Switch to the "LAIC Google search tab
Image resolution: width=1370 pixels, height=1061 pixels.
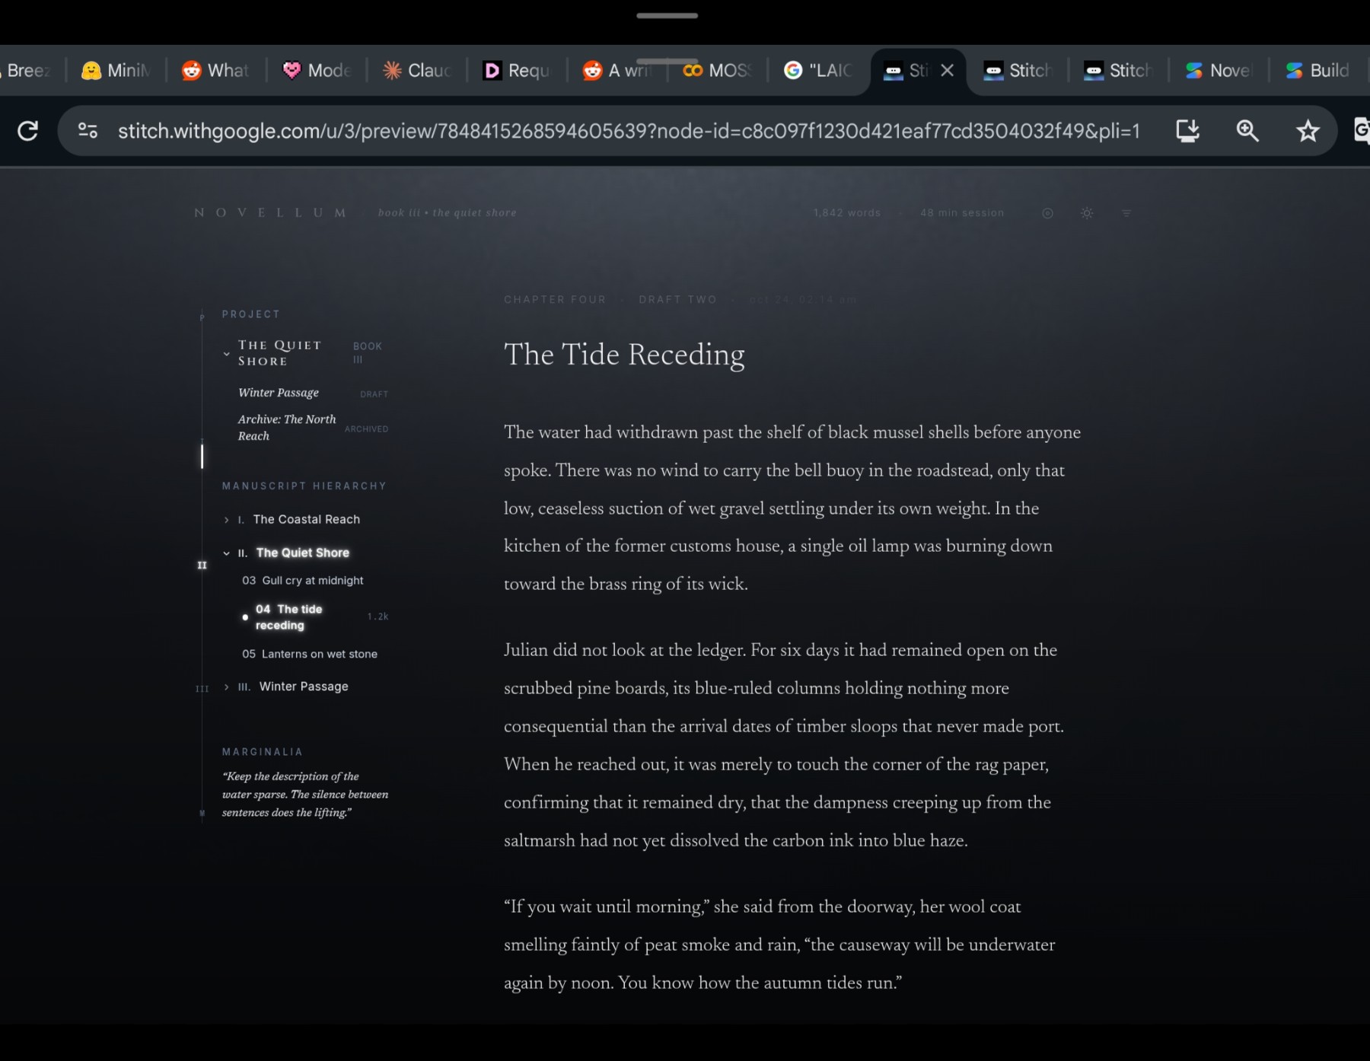click(817, 71)
